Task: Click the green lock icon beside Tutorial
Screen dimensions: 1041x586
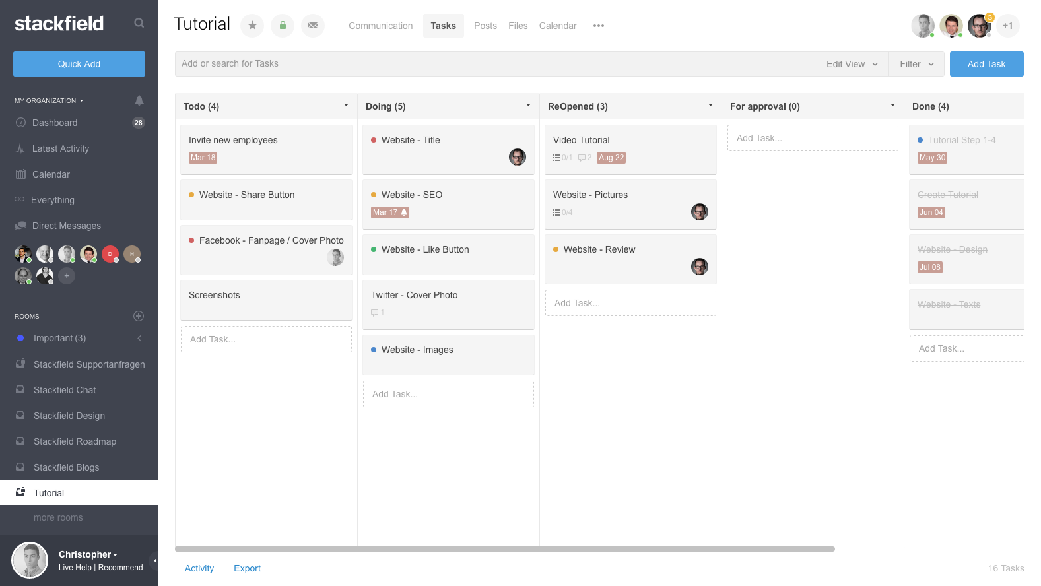Action: click(283, 26)
